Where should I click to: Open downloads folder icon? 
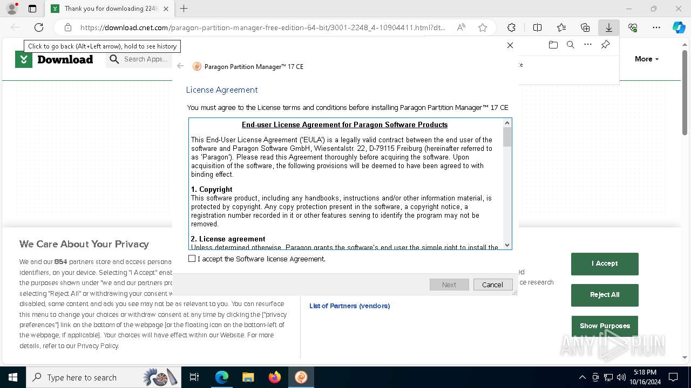tap(553, 45)
